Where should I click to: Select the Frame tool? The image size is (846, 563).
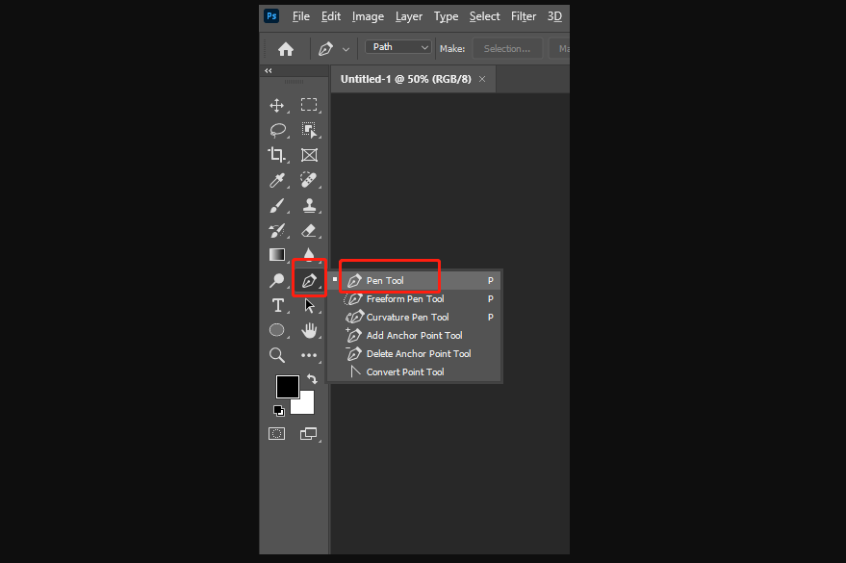309,155
